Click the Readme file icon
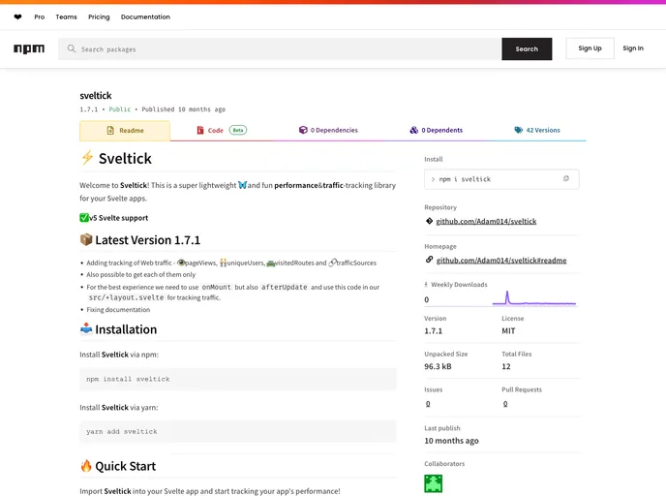The width and height of the screenshot is (666, 496). (110, 130)
